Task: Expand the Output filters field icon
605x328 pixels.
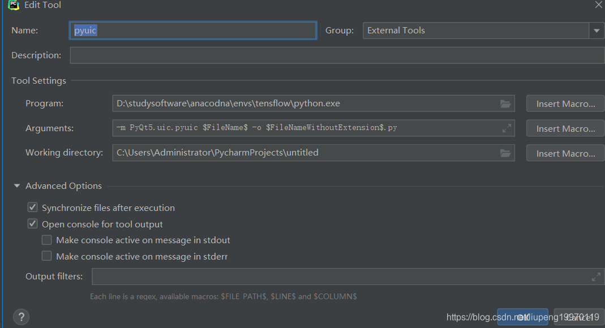Action: click(596, 277)
